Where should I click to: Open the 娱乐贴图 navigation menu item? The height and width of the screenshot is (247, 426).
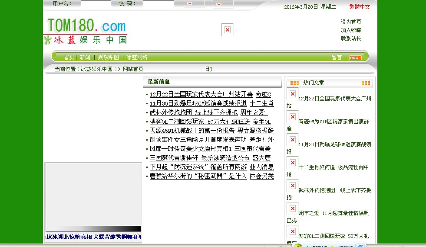108,58
